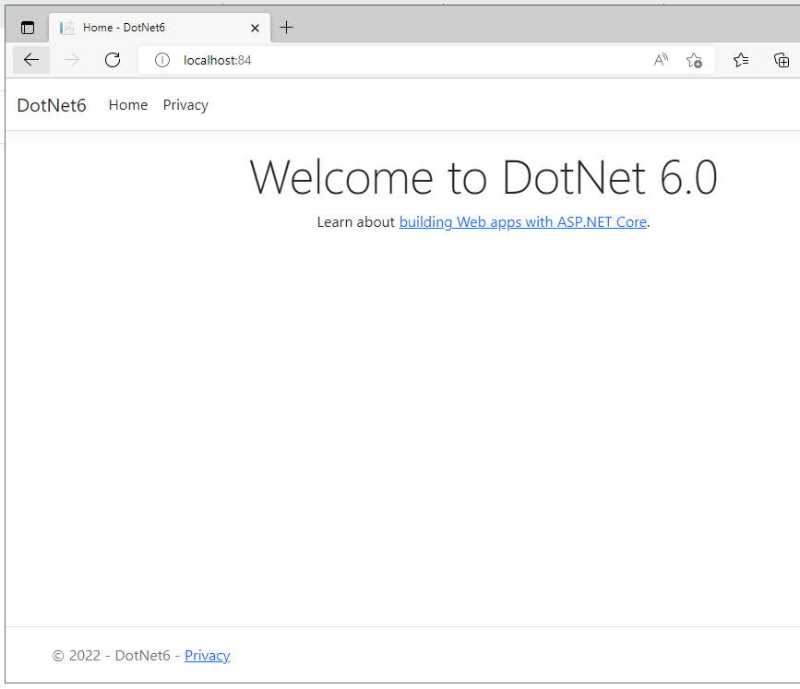800x689 pixels.
Task: Follow the footer Privacy link
Action: click(207, 656)
